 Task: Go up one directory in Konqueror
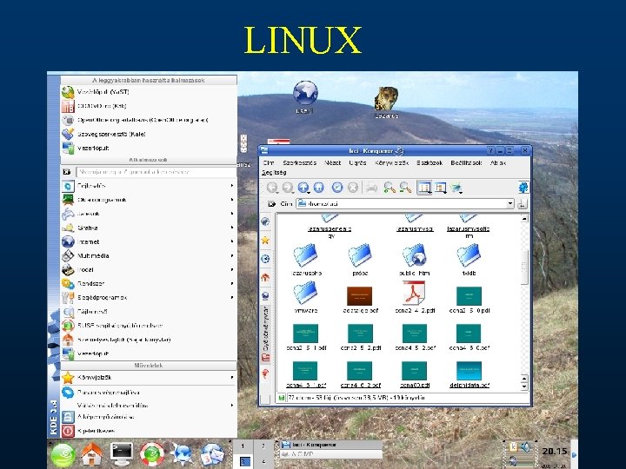coord(303,188)
